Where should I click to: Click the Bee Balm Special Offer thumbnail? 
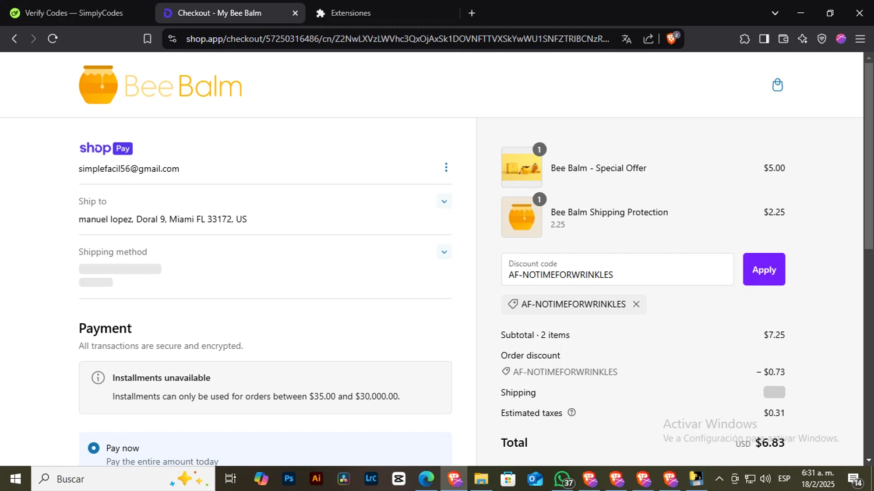(521, 167)
